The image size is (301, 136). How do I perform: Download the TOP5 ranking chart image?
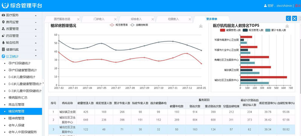point(287,26)
